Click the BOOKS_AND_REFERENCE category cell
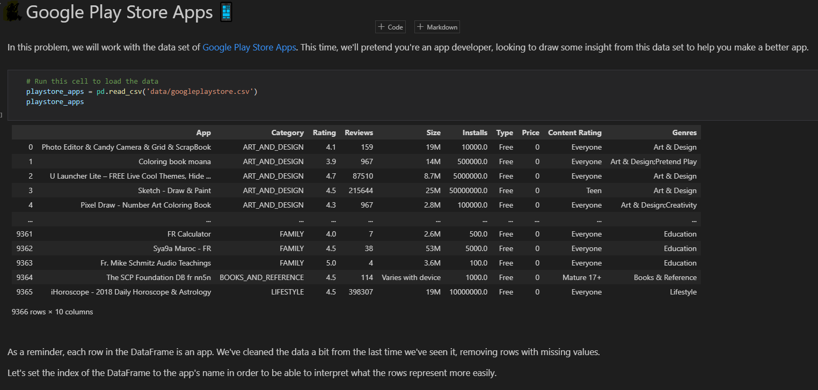The height and width of the screenshot is (390, 818). 262,277
